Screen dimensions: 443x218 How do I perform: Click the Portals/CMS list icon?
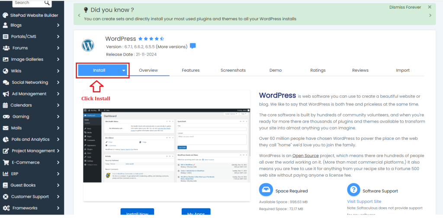pos(5,37)
